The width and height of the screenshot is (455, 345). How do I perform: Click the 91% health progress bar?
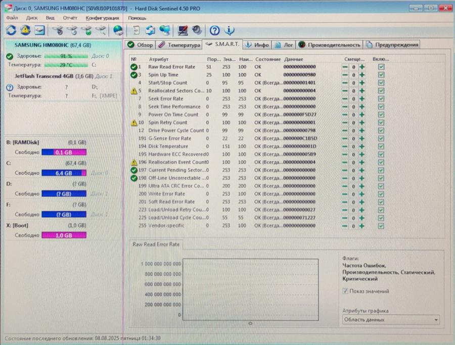tap(65, 56)
